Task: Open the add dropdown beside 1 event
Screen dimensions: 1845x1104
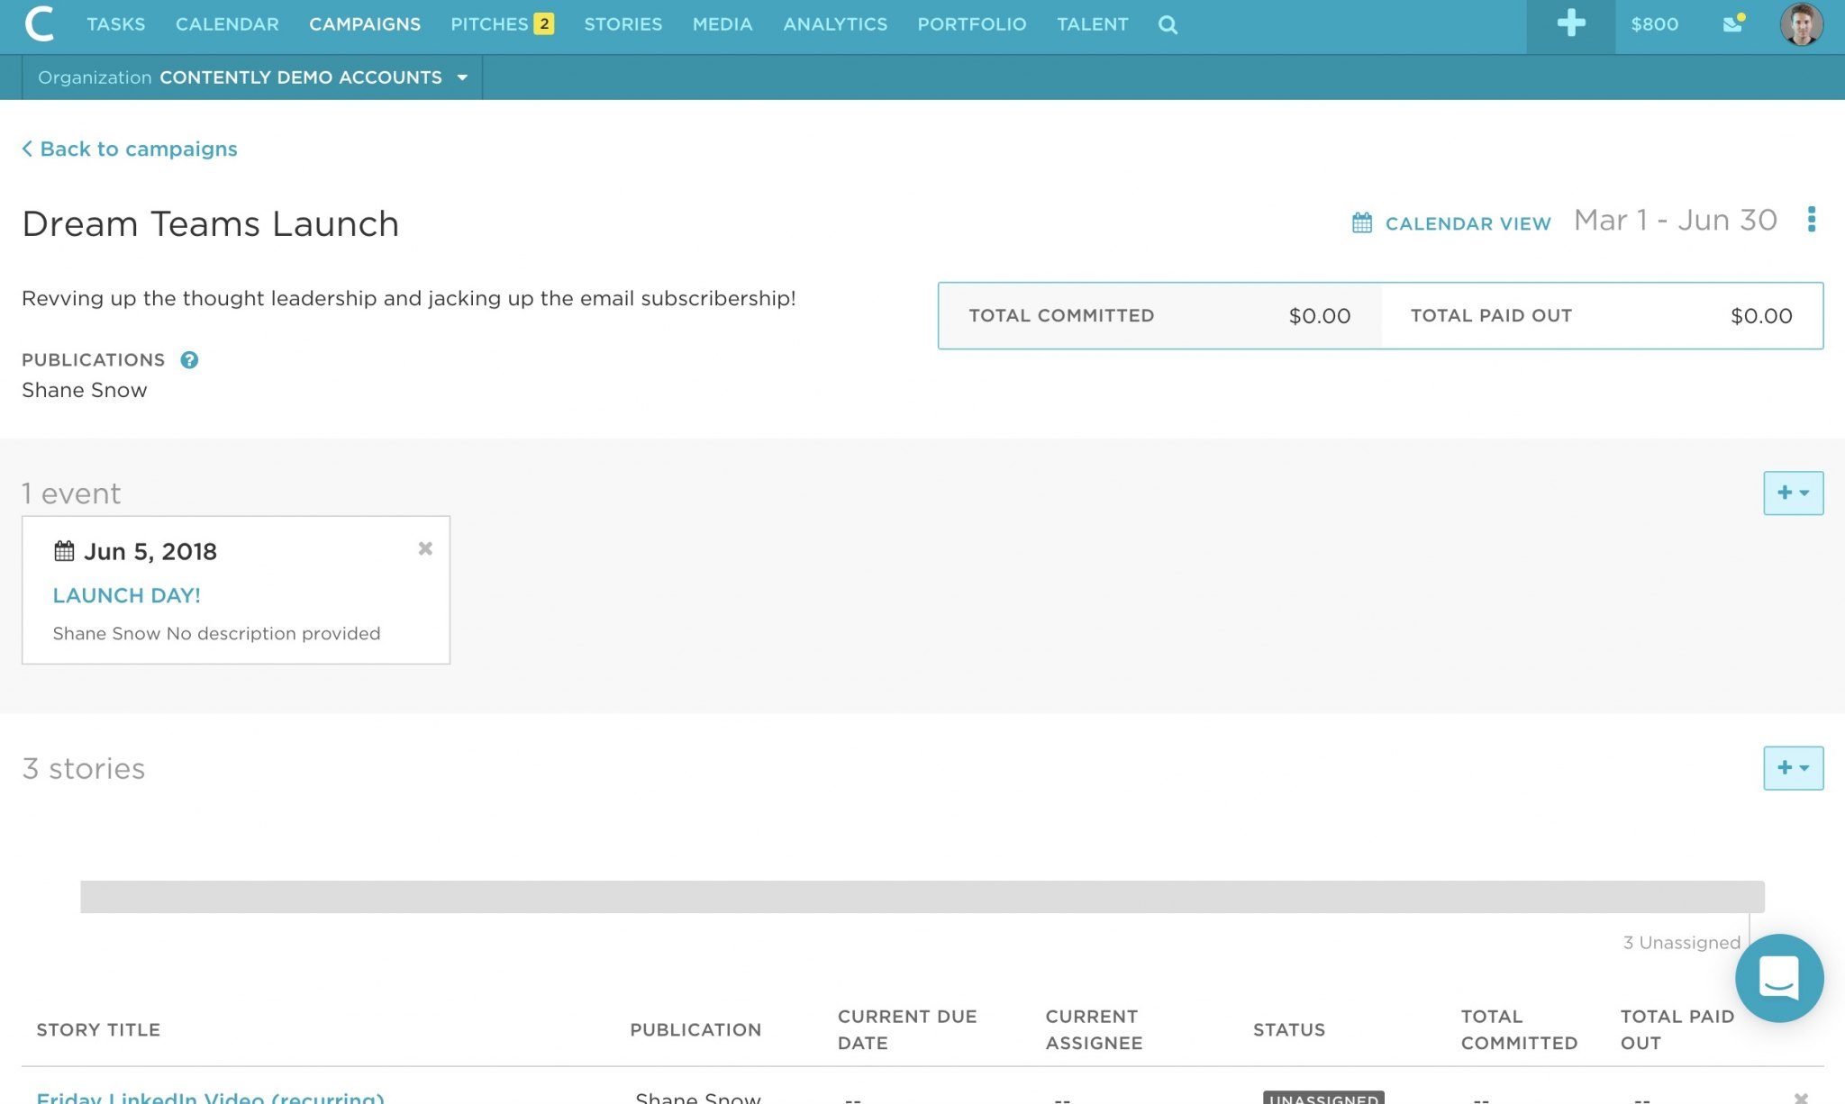Action: point(1792,493)
